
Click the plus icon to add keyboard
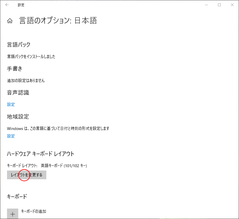(13, 214)
